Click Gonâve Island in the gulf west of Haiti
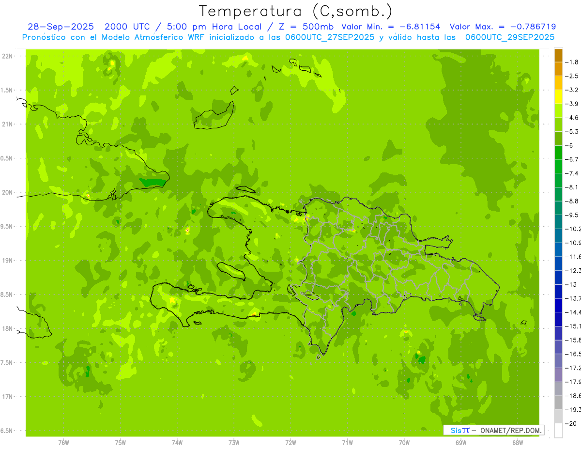Screen dimensions: 581x449 click(232, 271)
